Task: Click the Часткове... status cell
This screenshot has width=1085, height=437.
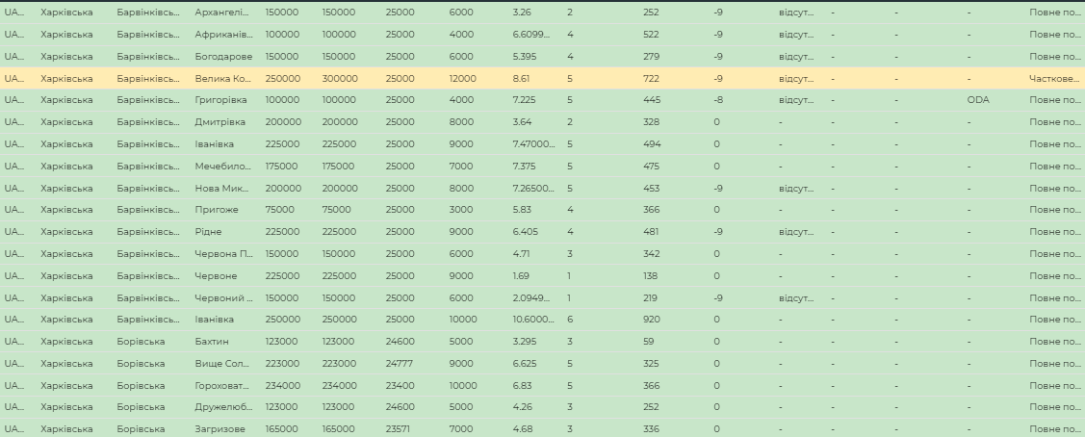Action: tap(1053, 78)
